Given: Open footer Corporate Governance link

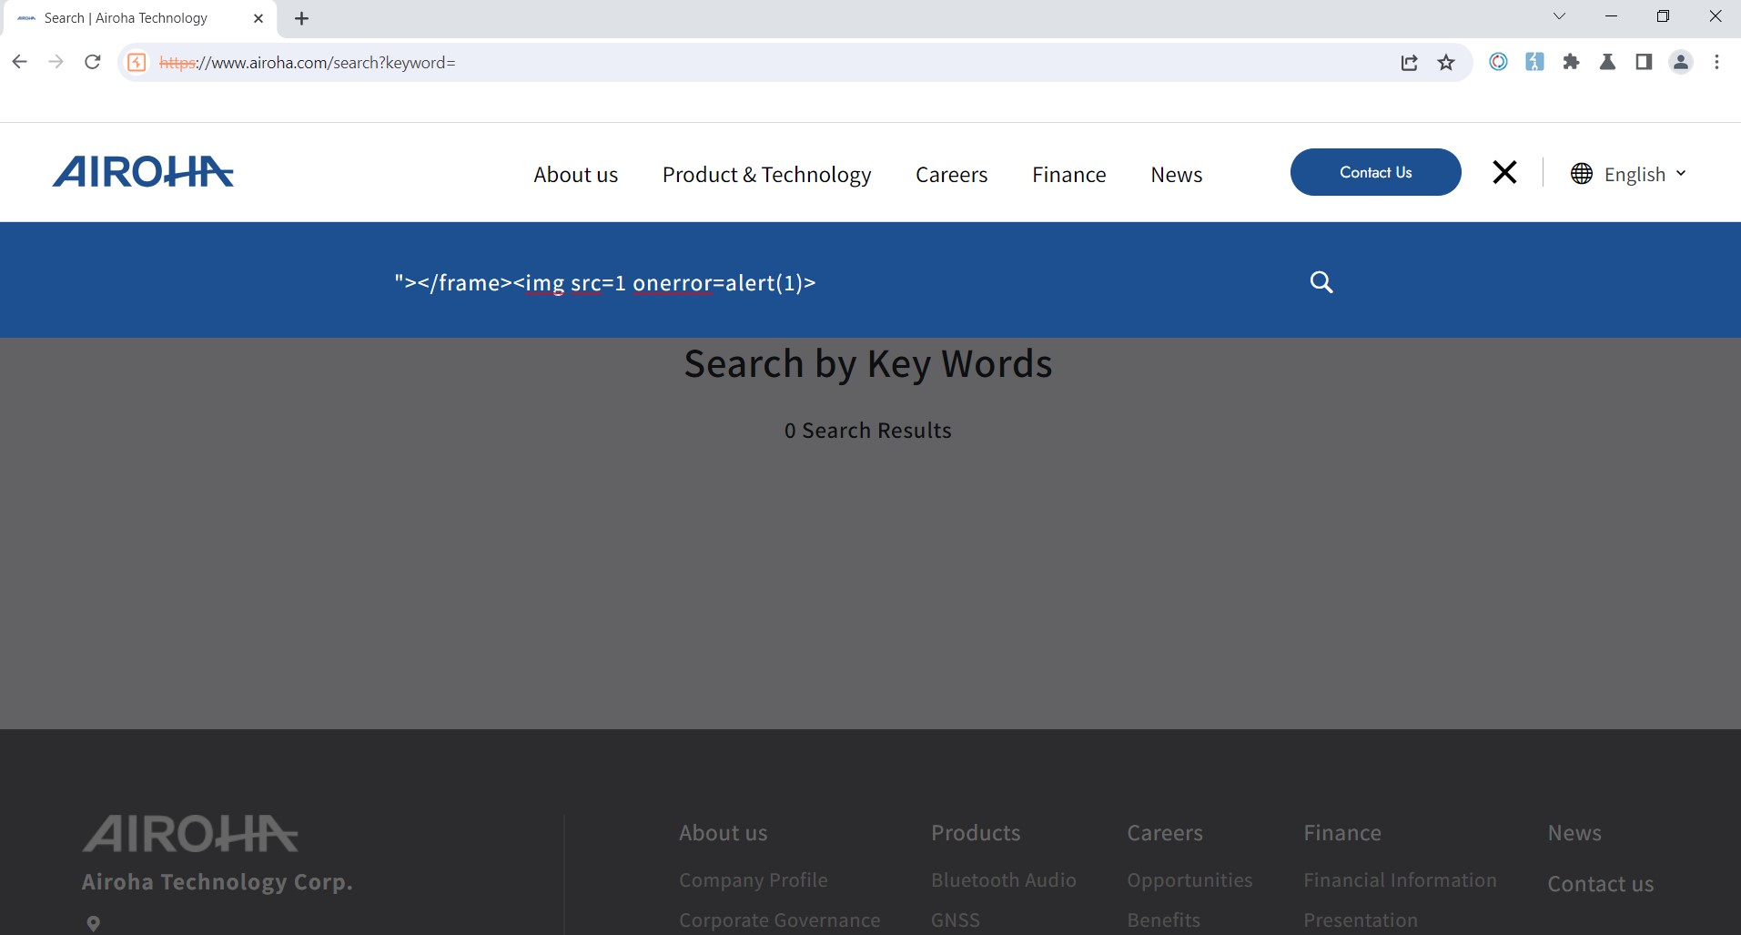Looking at the screenshot, I should pyautogui.click(x=780, y=920).
